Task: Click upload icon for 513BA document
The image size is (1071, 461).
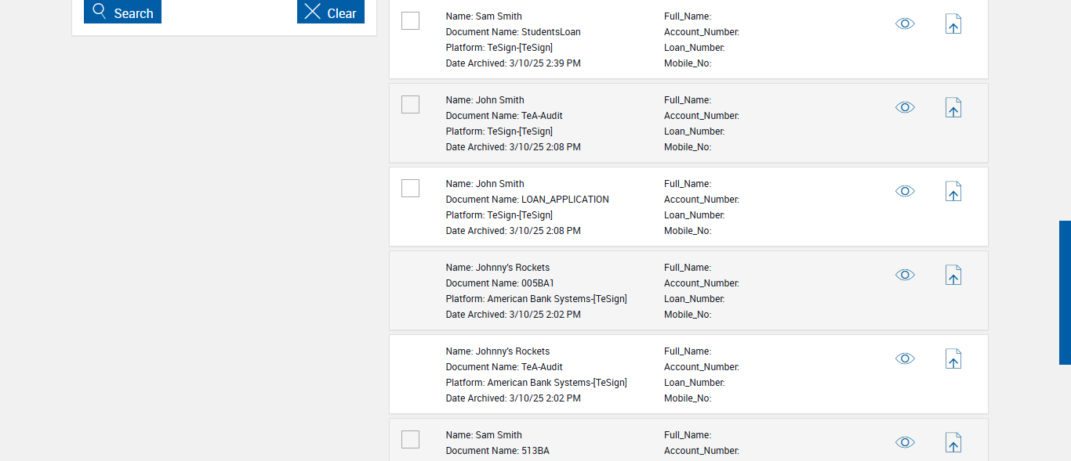Action: point(953,443)
